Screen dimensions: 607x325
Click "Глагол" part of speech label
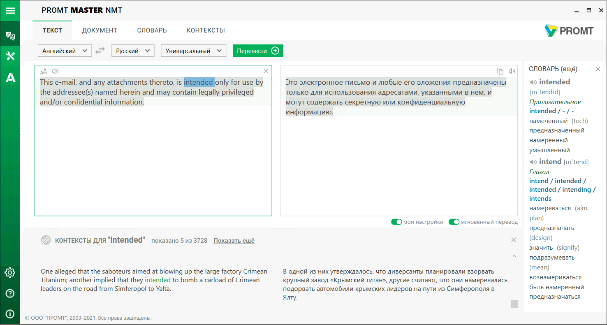click(539, 172)
